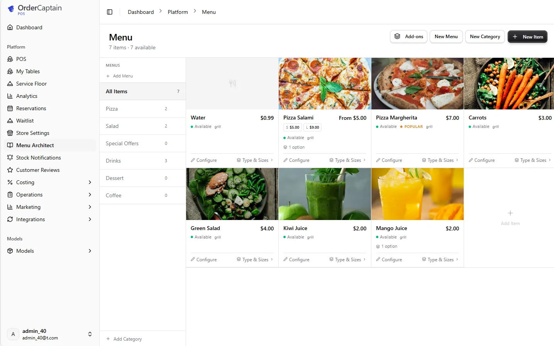Open the admin_40 account switcher
Viewport: 554px width, 346px height.
point(50,334)
